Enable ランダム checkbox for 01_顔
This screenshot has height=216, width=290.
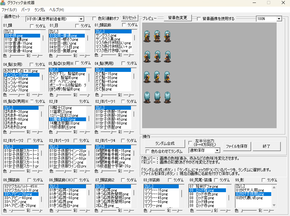pos(32,25)
